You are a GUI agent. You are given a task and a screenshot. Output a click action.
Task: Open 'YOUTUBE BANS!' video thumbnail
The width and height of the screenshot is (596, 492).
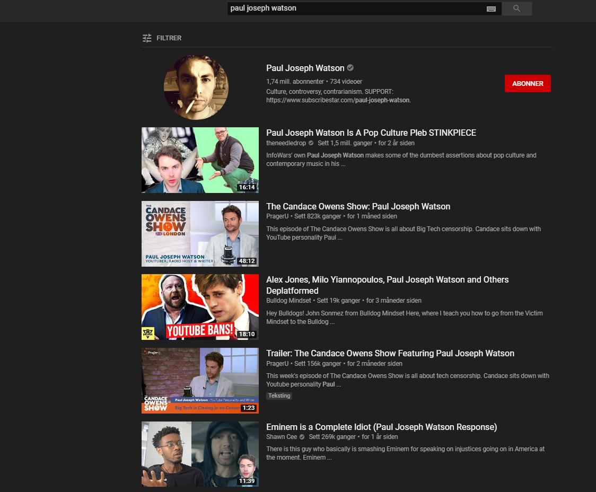tap(200, 307)
